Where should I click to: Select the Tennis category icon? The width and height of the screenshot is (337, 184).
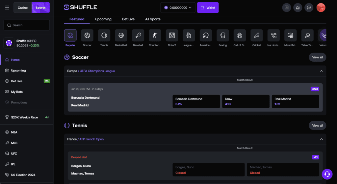(104, 35)
